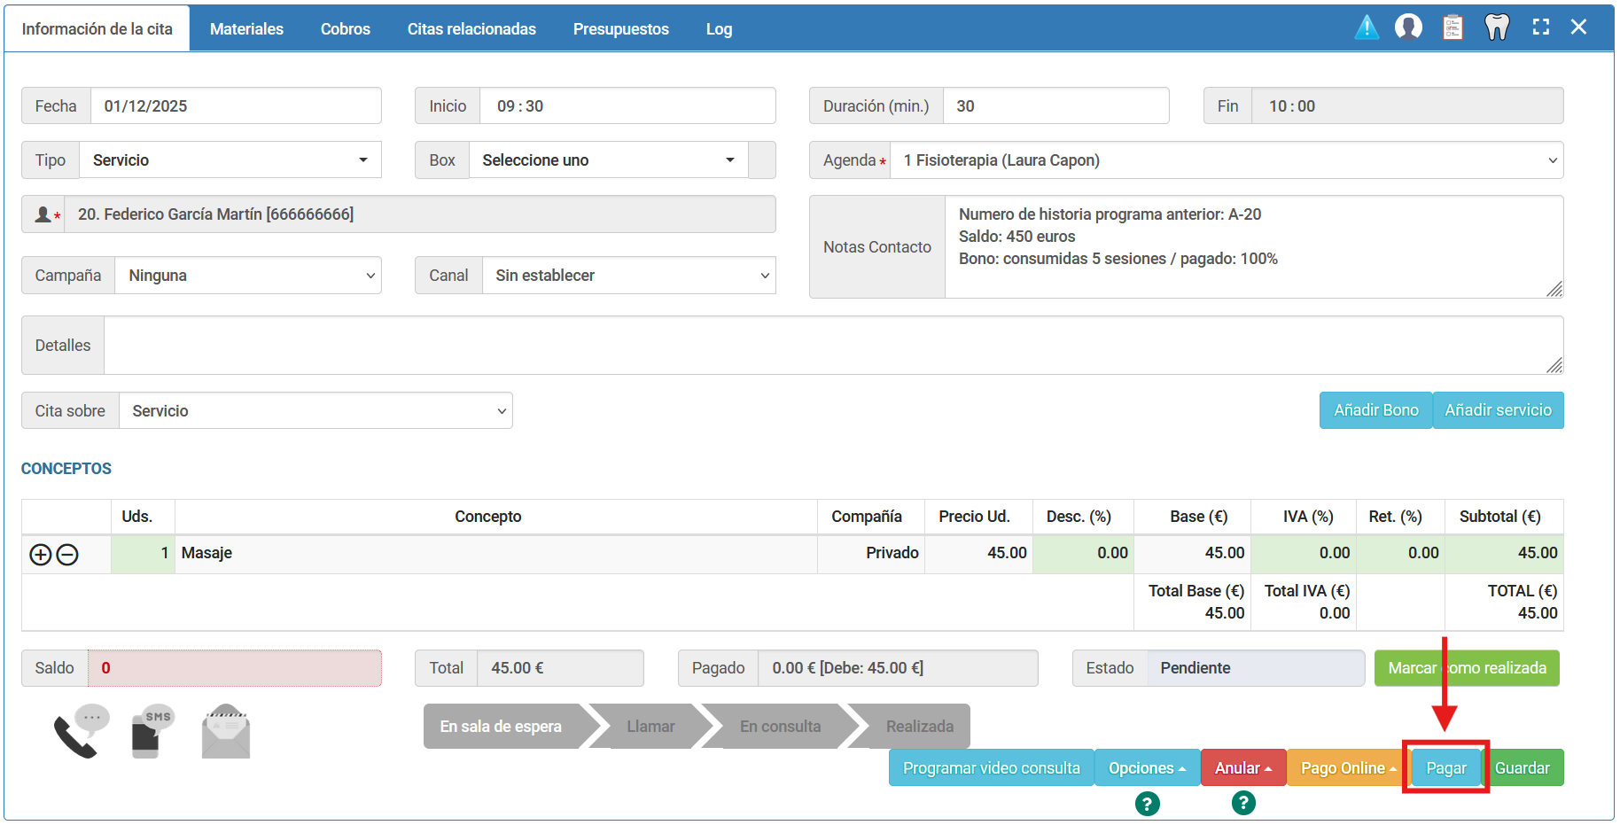Switch to the Cobros tab
The height and width of the screenshot is (825, 1620).
(345, 29)
